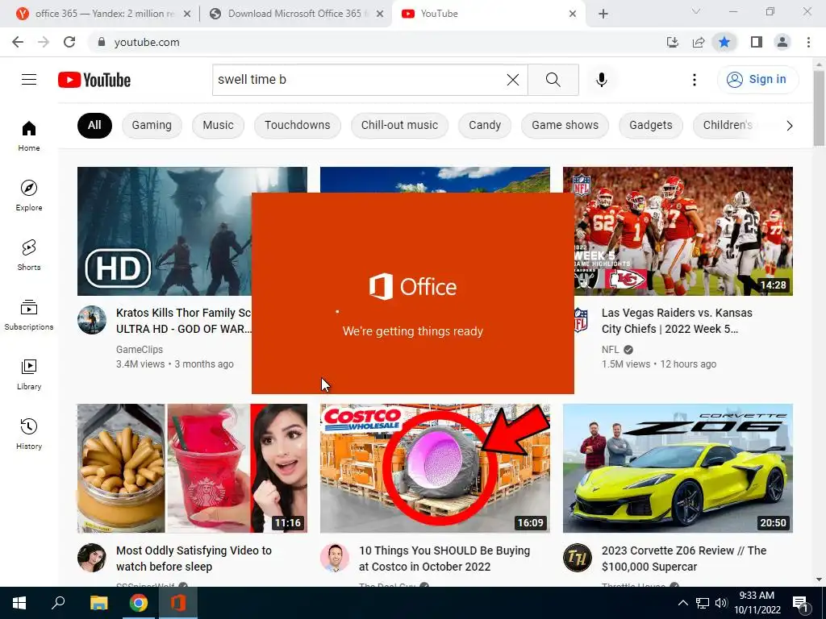Open Most Oddly Satisfying Video title

coord(194,559)
